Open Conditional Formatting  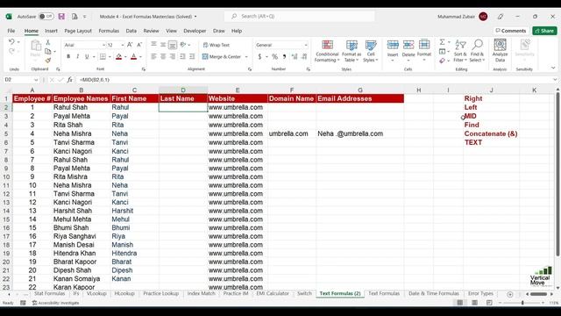[x=327, y=51]
